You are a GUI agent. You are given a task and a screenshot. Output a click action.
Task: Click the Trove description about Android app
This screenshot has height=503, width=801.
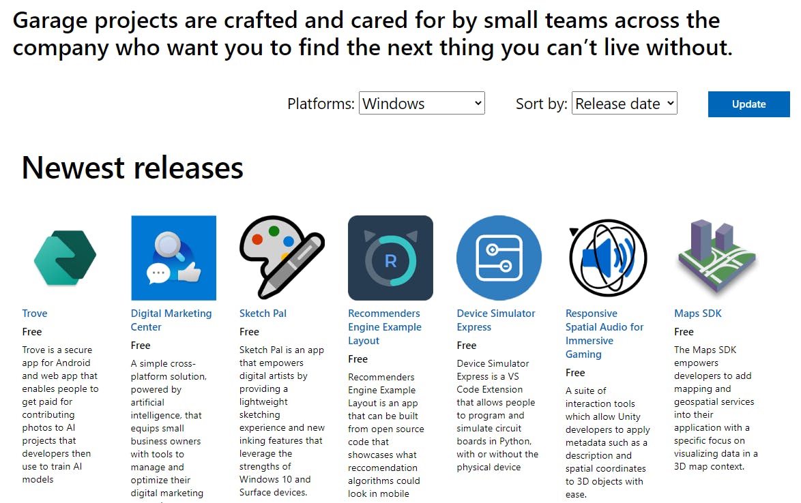pyautogui.click(x=60, y=414)
